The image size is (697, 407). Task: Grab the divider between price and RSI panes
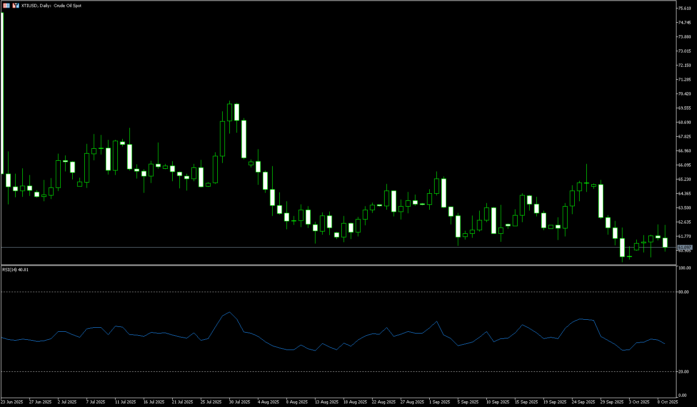click(339, 265)
